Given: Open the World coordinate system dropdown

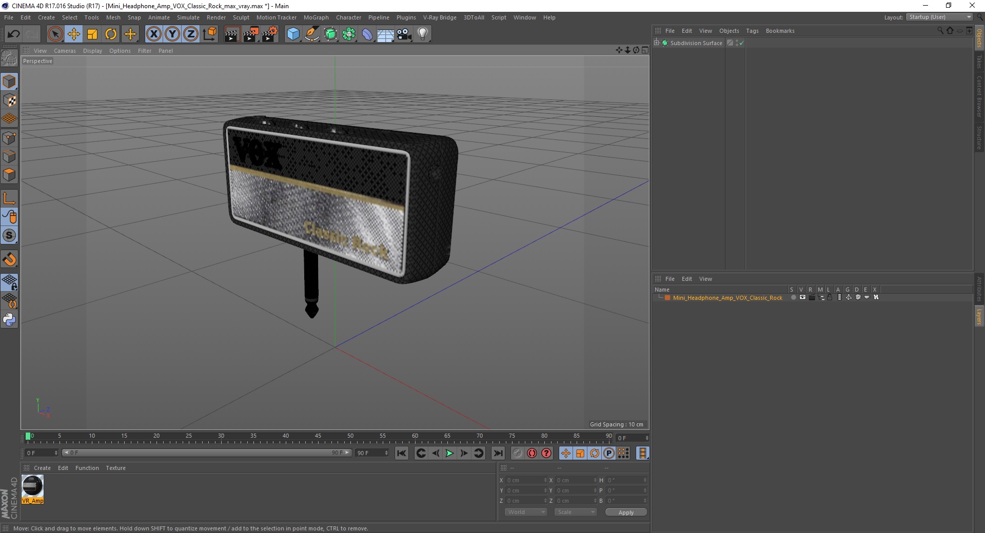Looking at the screenshot, I should tap(526, 512).
